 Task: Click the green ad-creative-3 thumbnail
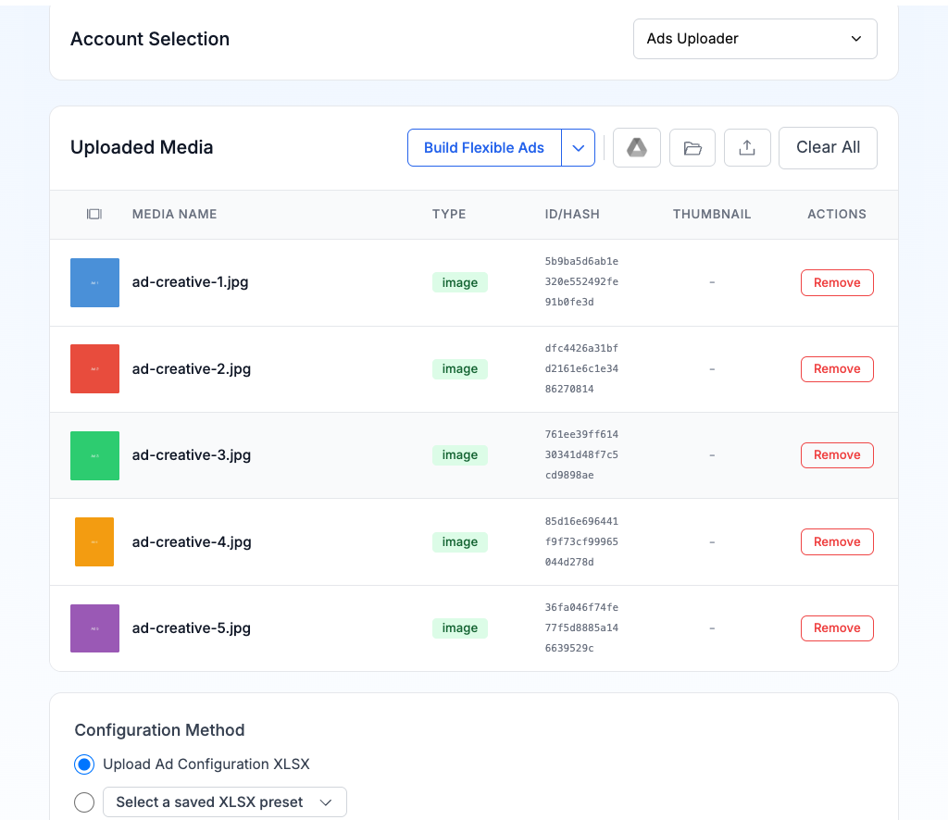coord(94,455)
